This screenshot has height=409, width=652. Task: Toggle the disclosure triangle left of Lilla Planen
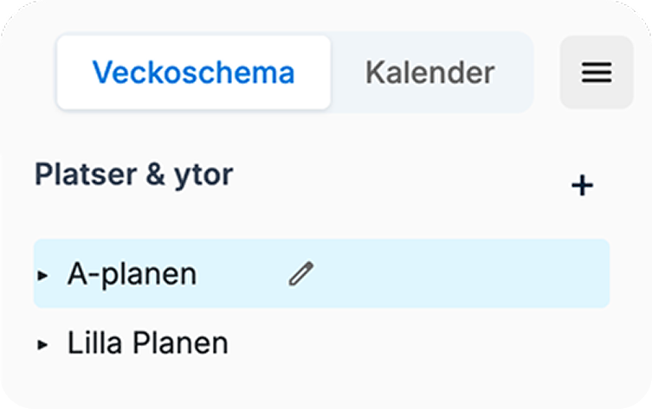[42, 345]
